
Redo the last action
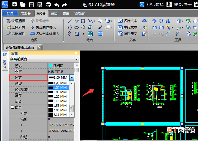pos(65,5)
